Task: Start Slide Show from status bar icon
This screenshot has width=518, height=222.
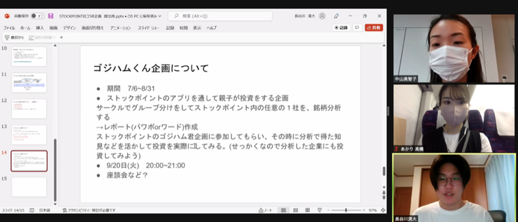Action: 319,210
